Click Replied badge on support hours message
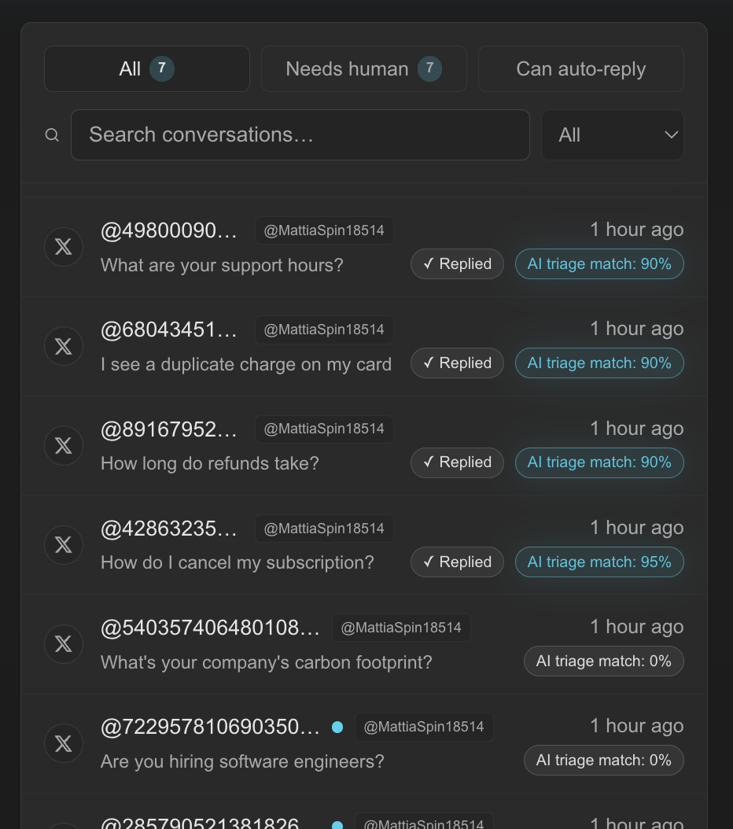Screen dimensions: 733x829 [457, 264]
